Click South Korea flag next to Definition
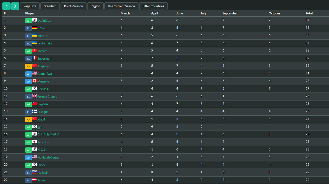The height and width of the screenshot is (184, 329). pyautogui.click(x=34, y=20)
